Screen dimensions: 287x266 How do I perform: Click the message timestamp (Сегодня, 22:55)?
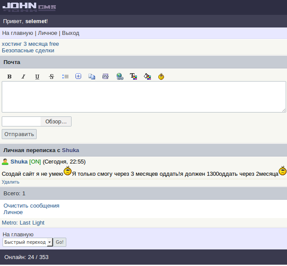(x=64, y=162)
